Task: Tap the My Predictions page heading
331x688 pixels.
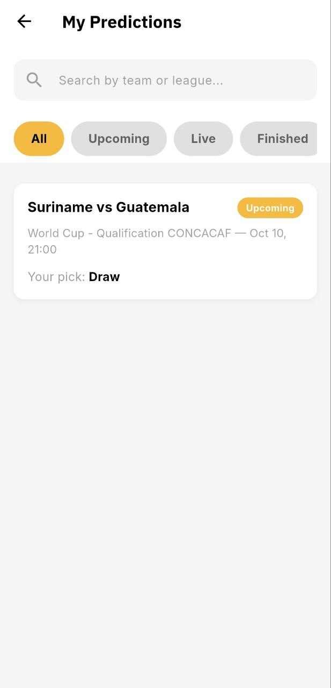Action: 122,22
